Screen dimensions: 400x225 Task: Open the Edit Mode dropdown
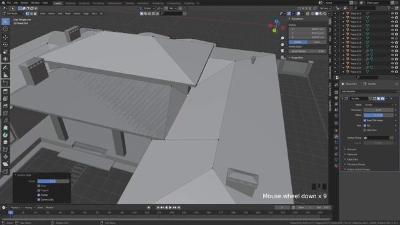tap(13, 14)
